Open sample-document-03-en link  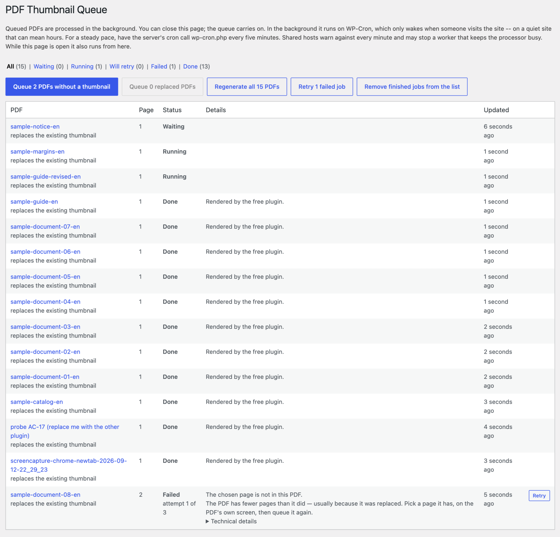[45, 327]
